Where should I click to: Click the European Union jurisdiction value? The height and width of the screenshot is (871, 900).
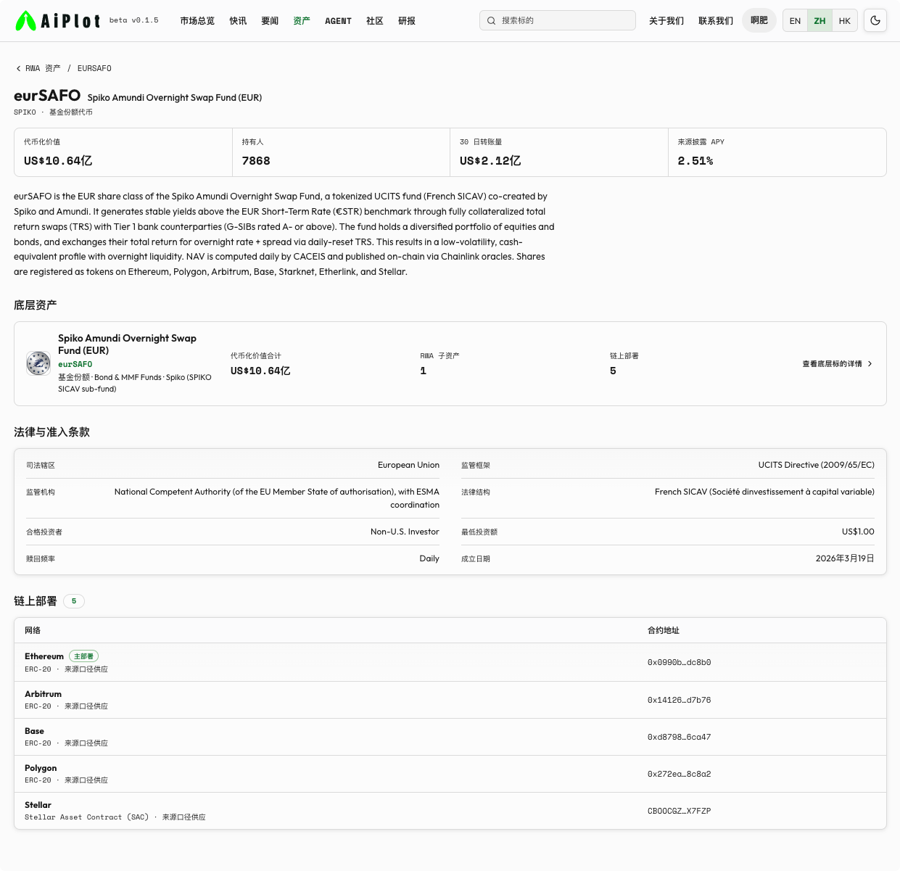coord(408,465)
